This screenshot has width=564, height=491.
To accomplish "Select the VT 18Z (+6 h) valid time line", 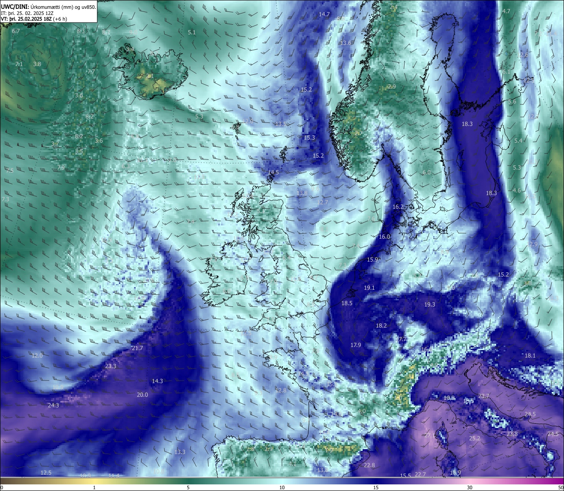I will click(34, 19).
